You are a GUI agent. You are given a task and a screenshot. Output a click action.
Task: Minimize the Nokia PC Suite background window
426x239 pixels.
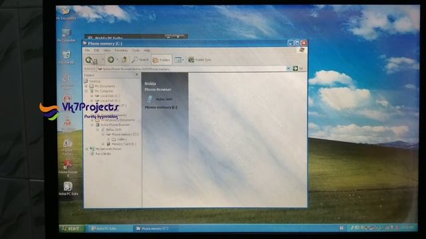pos(168,37)
